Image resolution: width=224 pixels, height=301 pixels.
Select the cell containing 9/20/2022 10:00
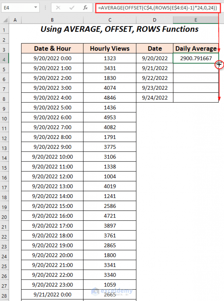click(x=52, y=157)
